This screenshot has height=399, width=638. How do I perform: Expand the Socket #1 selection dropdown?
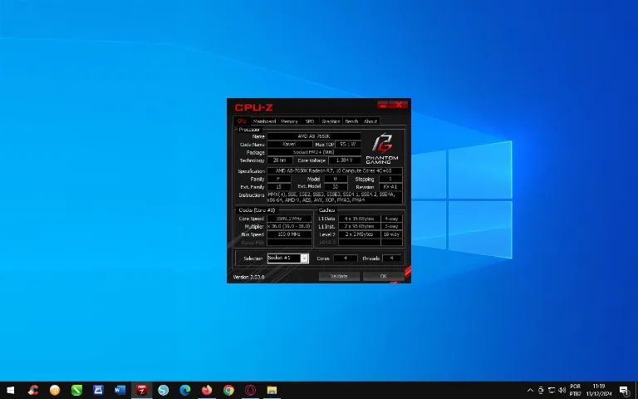304,259
